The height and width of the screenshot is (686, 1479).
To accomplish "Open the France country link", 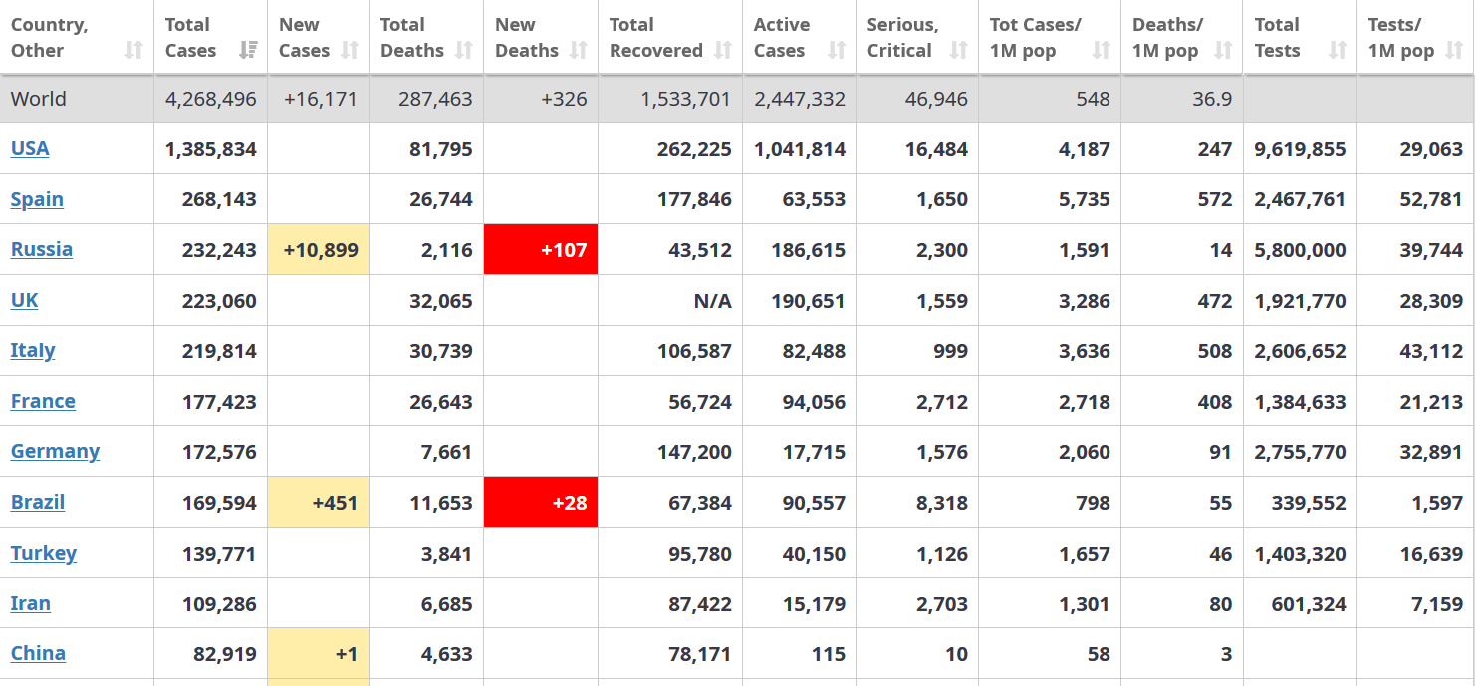I will coord(43,401).
